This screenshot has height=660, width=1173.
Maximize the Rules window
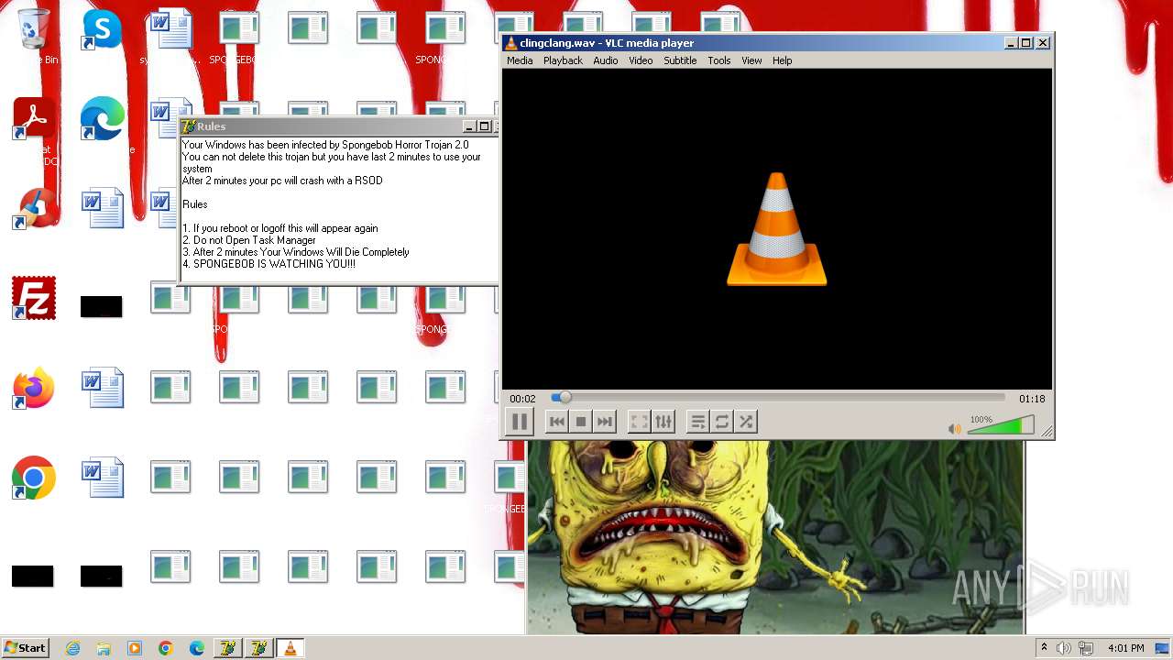pos(485,126)
